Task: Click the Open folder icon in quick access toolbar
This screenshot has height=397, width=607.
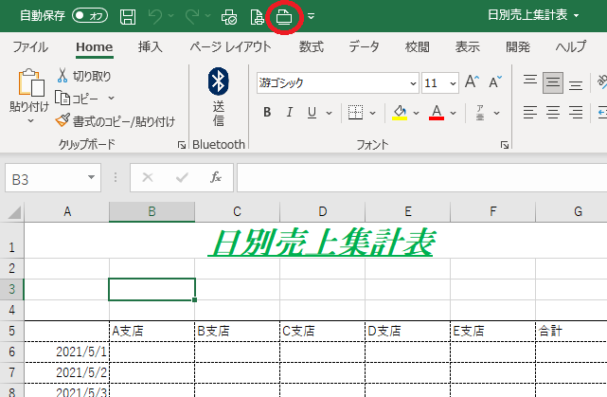Action: [x=283, y=16]
